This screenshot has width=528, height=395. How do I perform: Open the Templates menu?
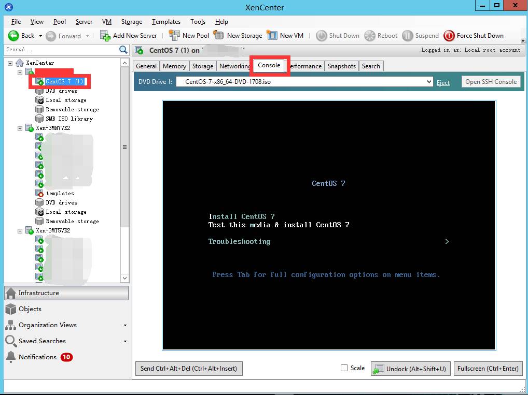pos(166,22)
